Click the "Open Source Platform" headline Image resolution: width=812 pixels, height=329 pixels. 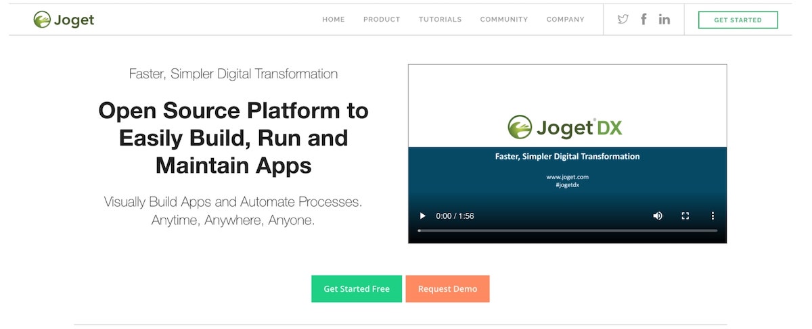click(233, 138)
